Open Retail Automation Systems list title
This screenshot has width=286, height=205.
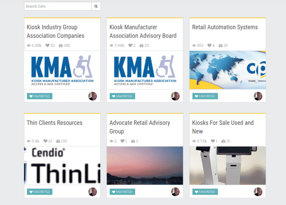tap(225, 27)
